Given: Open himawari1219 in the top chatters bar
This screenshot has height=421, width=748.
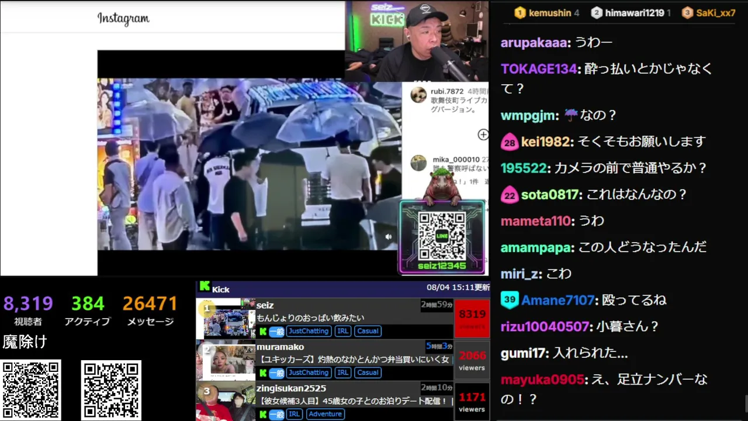Looking at the screenshot, I should tap(635, 13).
